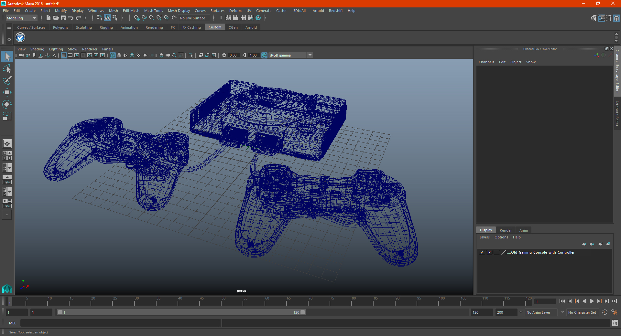This screenshot has height=336, width=621.
Task: Select by component type icon
Action: point(115,18)
